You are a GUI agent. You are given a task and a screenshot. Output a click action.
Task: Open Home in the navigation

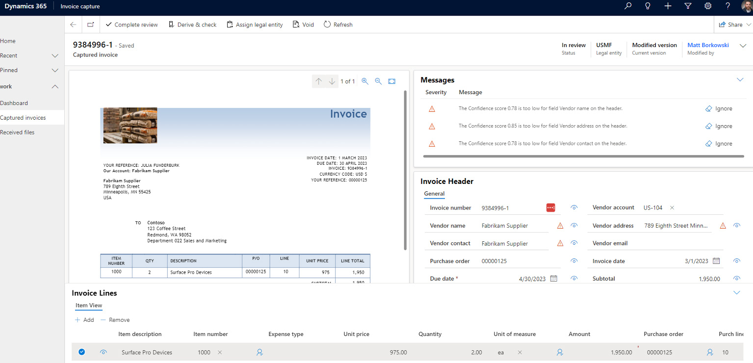8,41
